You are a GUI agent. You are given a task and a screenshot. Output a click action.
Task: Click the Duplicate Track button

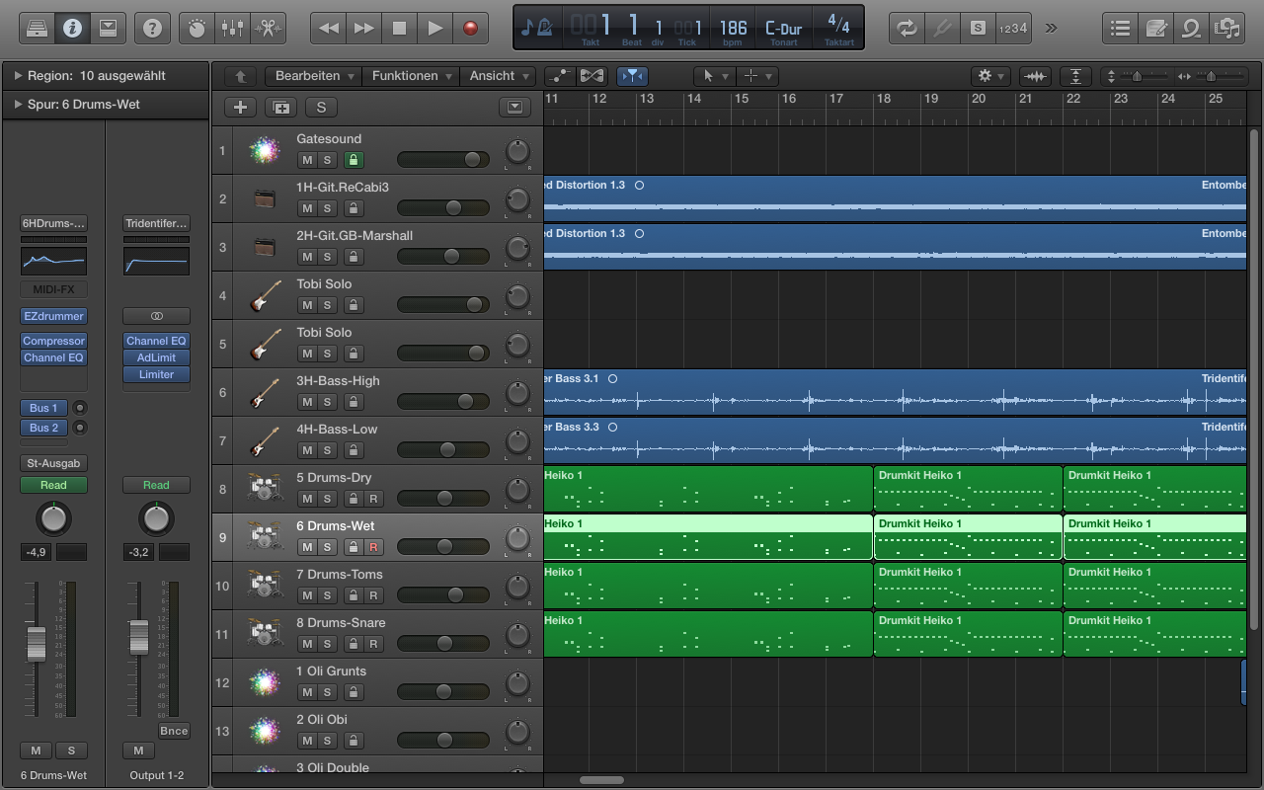[280, 108]
